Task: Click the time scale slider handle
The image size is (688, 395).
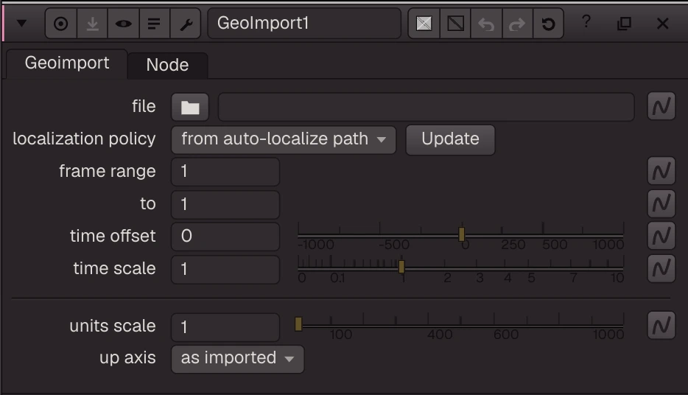Action: 401,267
